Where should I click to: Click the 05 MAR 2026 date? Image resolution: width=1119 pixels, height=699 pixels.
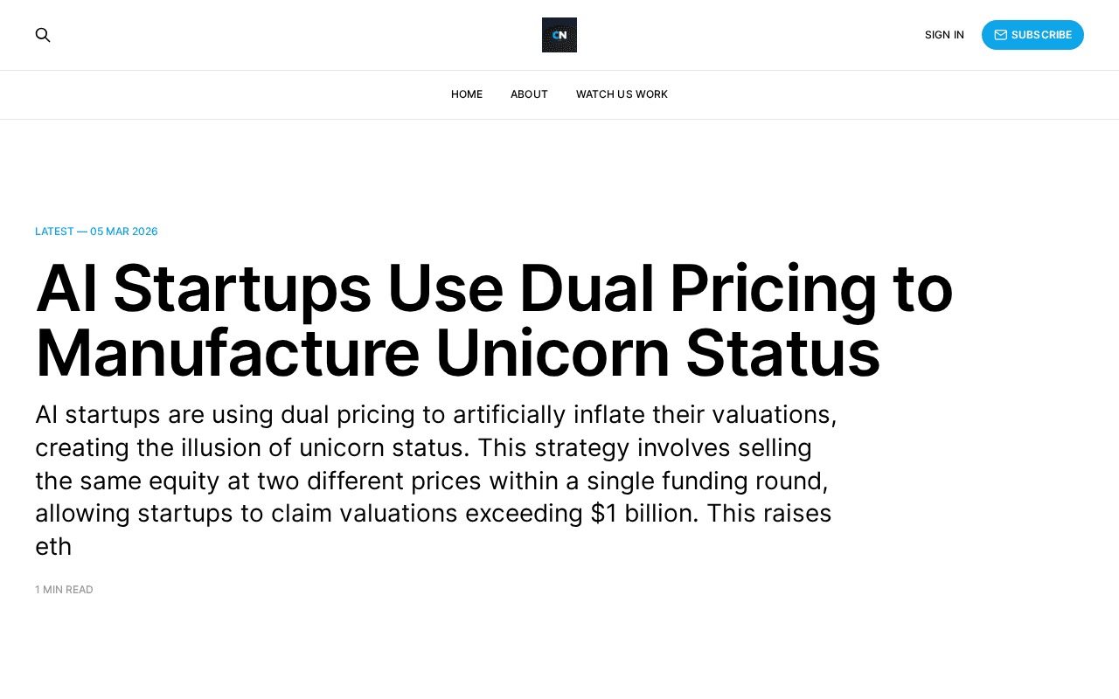[x=124, y=232]
